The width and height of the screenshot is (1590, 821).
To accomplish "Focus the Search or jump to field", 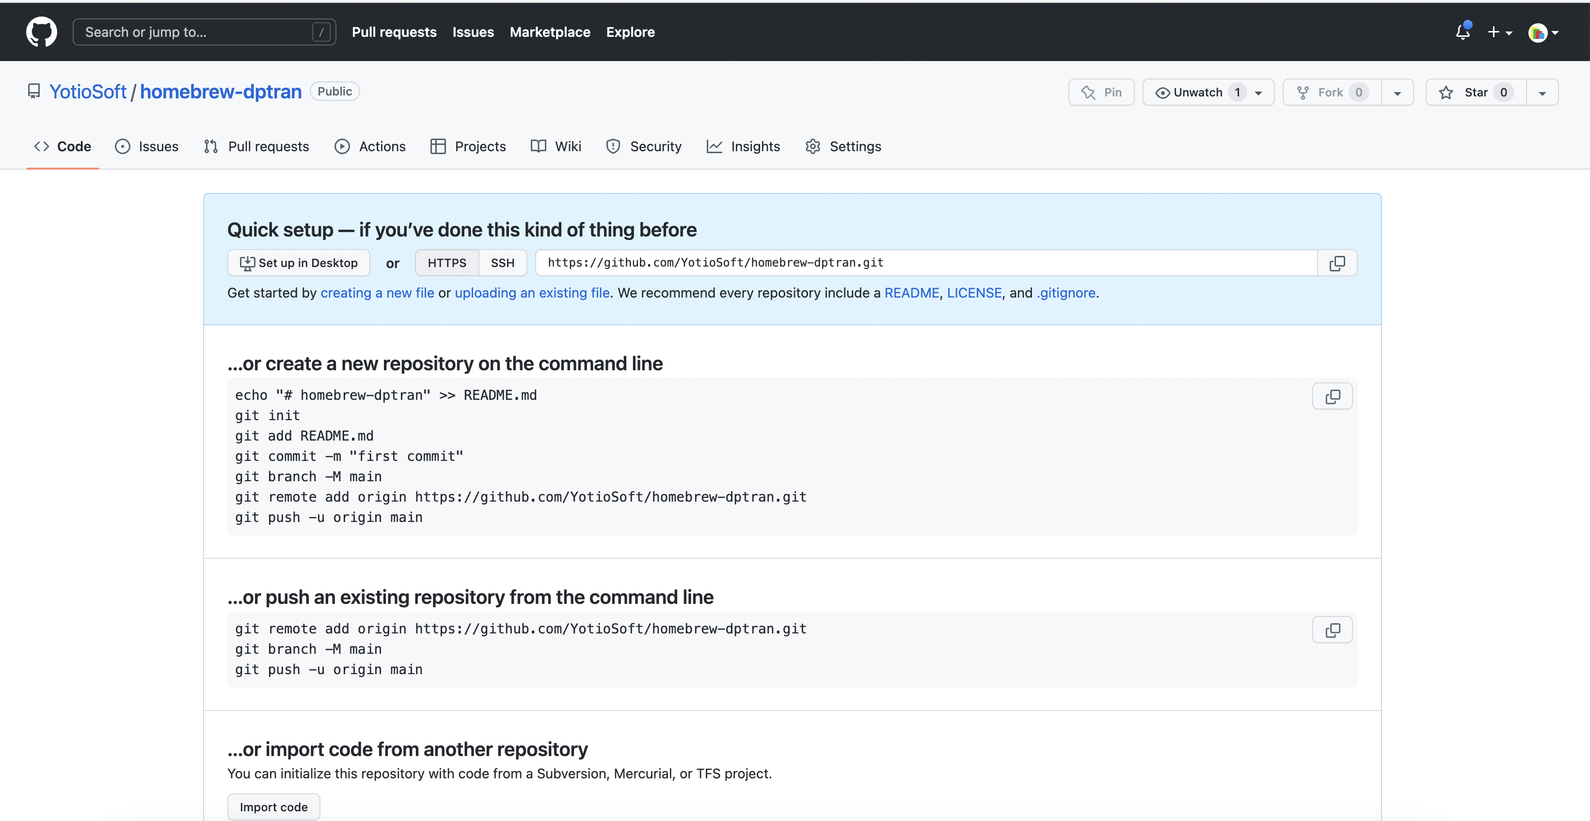I will [x=204, y=32].
